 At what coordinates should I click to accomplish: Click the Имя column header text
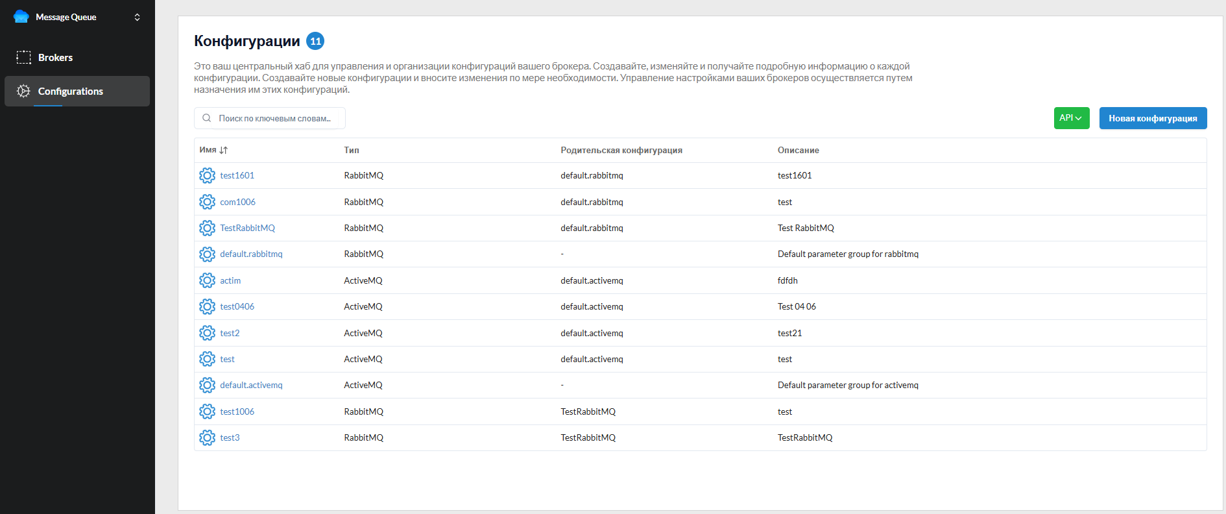[208, 150]
